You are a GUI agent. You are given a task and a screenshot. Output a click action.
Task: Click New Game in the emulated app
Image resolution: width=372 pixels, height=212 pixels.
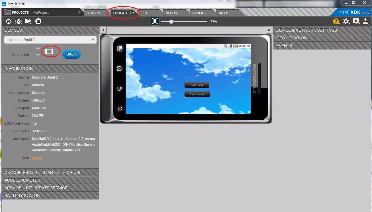(x=197, y=85)
